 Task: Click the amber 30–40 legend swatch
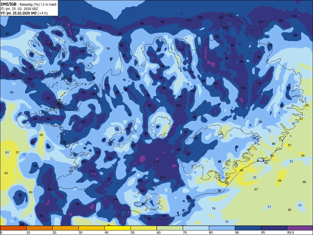tap(92, 228)
